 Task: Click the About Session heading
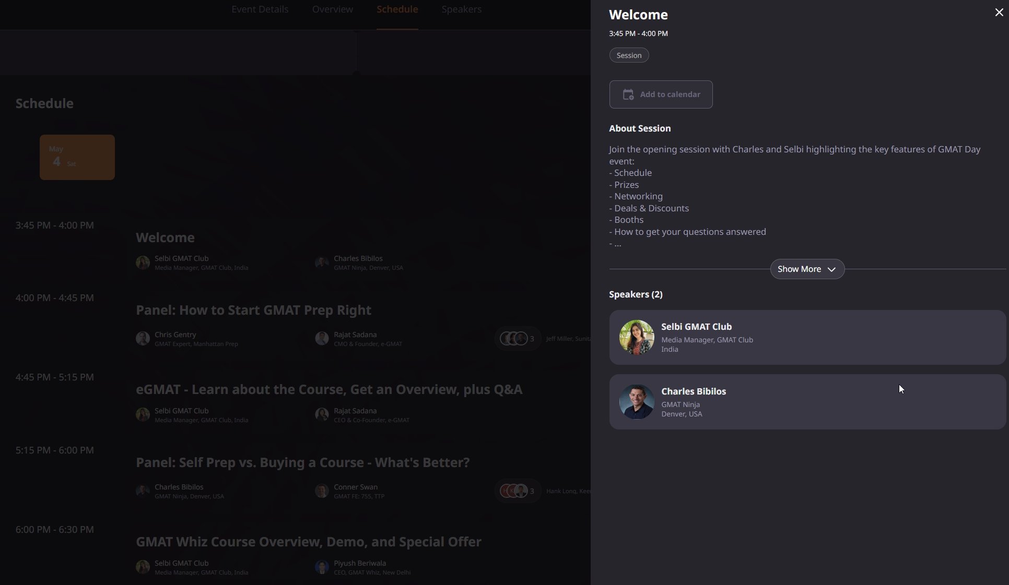click(640, 128)
